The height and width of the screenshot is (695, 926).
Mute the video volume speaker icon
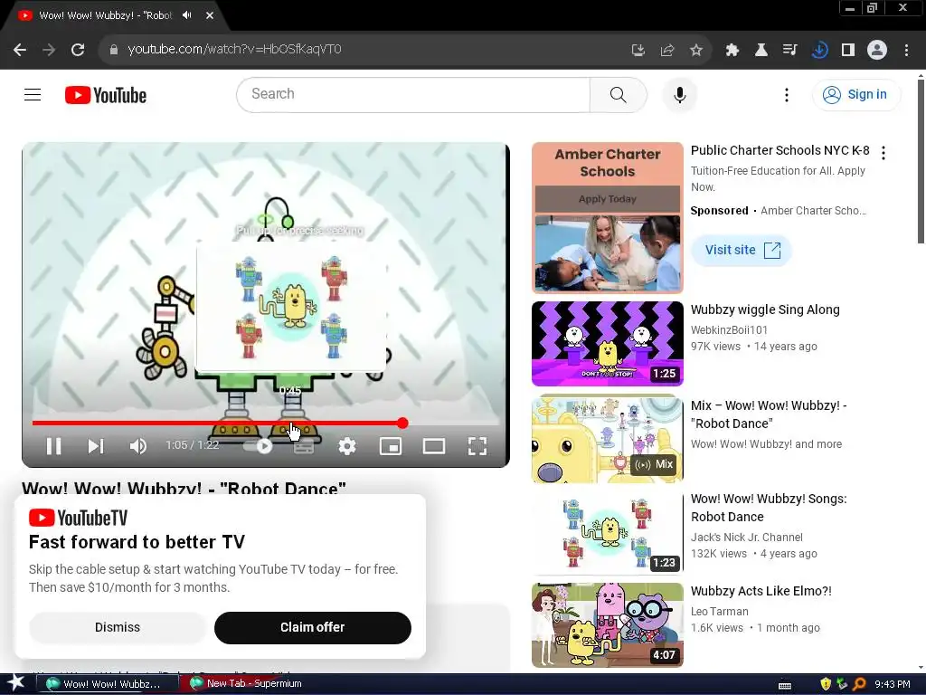[x=137, y=446]
